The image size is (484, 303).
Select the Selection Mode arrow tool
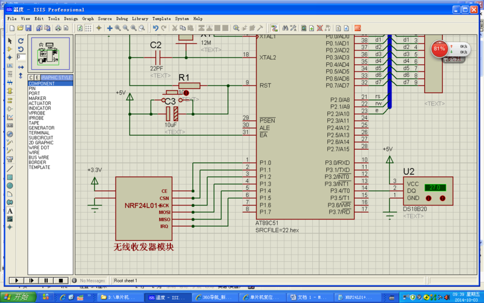pyautogui.click(x=10, y=41)
